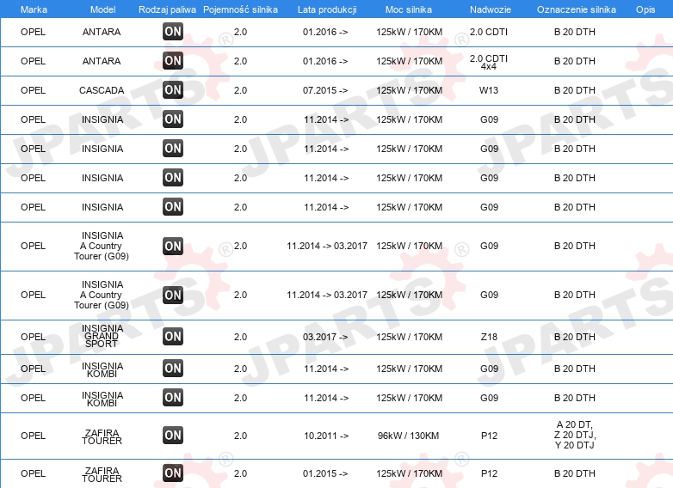The height and width of the screenshot is (488, 673).
Task: Click the ON icon in the 96kW ZAFIRA TOURER row
Action: click(x=173, y=436)
